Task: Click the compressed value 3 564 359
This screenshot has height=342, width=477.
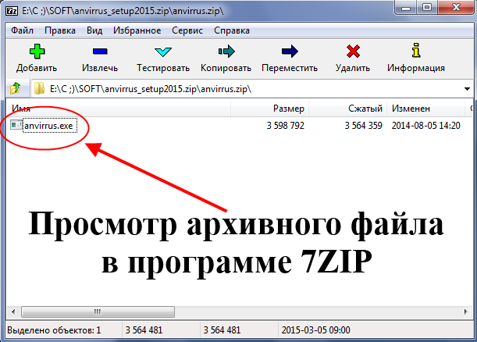Action: [x=363, y=126]
